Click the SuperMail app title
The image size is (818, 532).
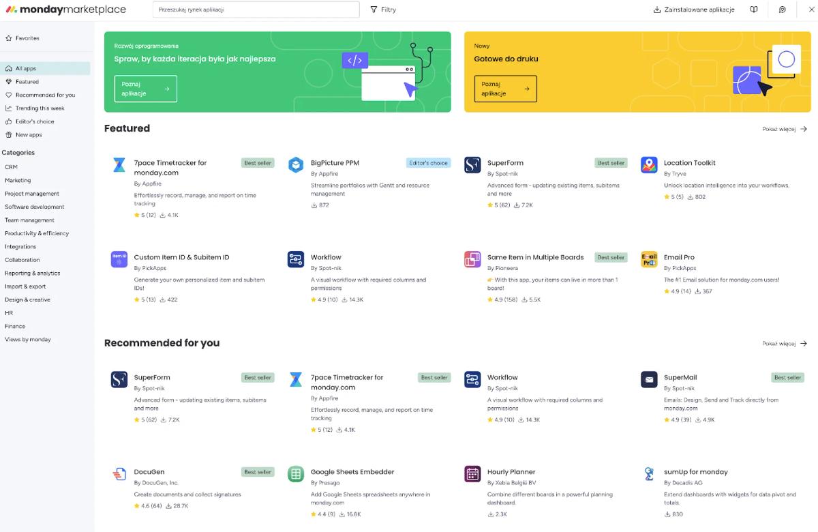[x=680, y=377]
